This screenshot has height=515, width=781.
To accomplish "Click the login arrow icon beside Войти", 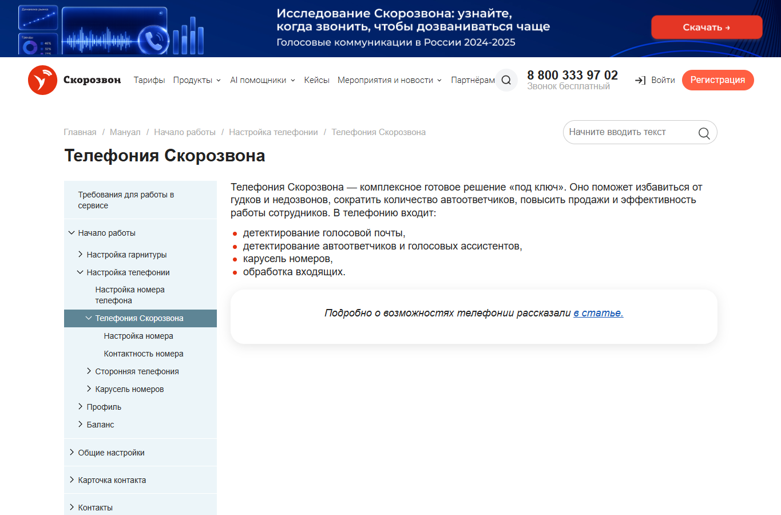I will tap(640, 81).
